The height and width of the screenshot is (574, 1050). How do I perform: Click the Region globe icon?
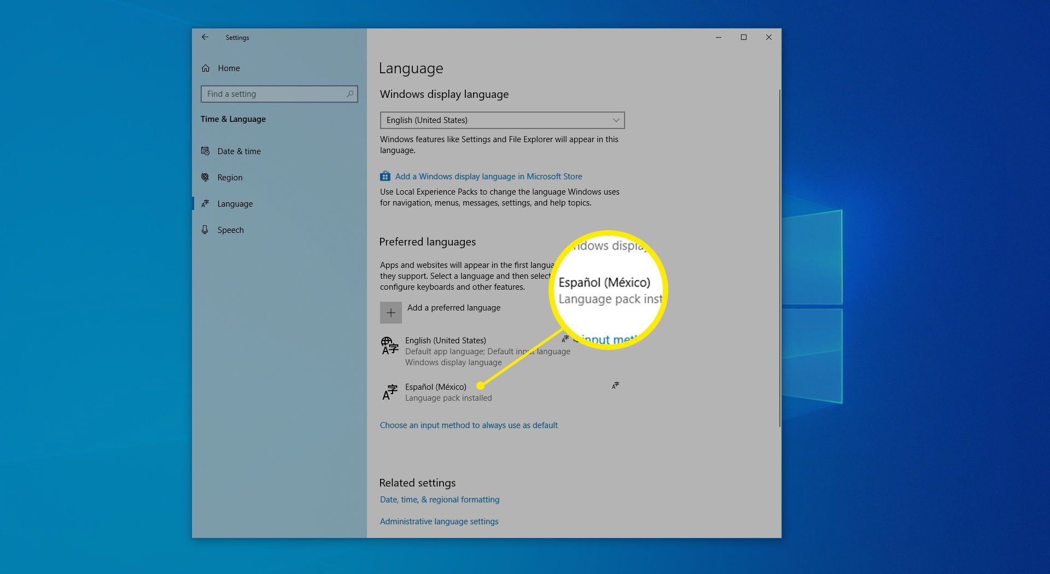pyautogui.click(x=205, y=177)
